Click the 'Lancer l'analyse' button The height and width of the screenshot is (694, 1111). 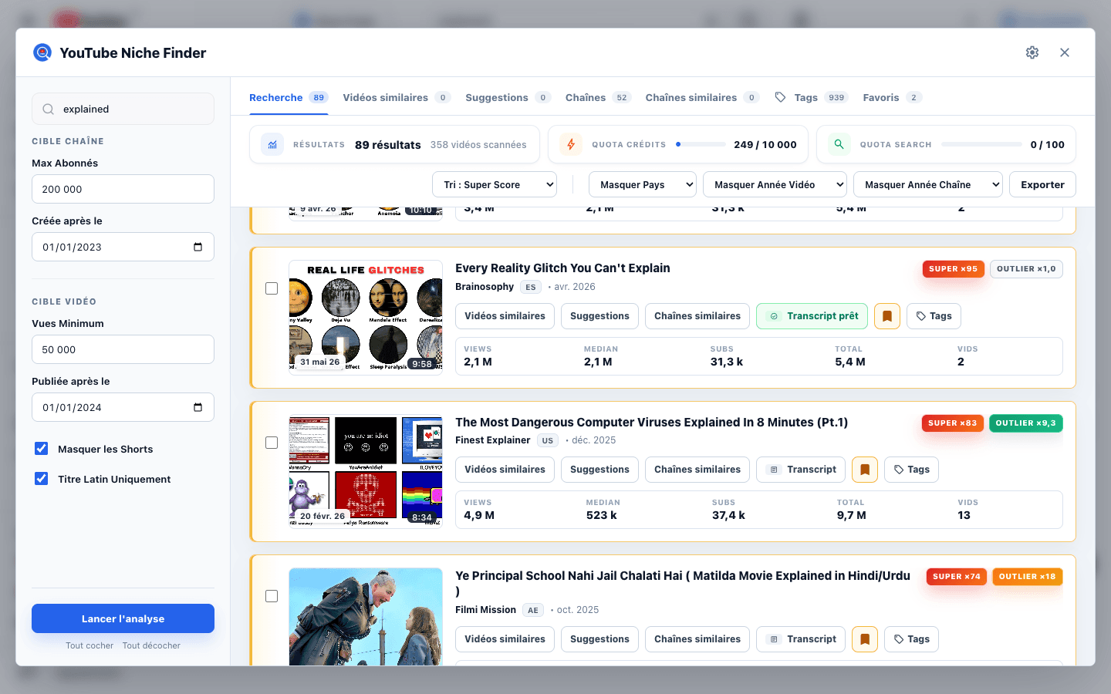[123, 618]
